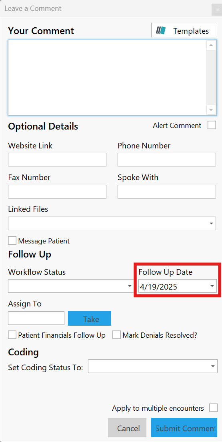
Task: Open the Follow Up Date picker arrow
Action: (x=212, y=286)
